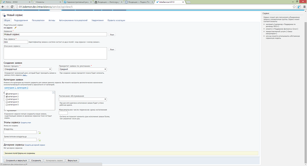The width and height of the screenshot is (307, 166).
Task: Click the Вернуться button
Action: point(73,161)
